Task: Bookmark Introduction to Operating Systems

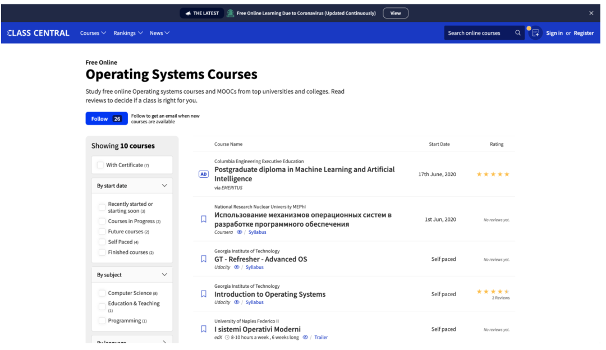Action: pyautogui.click(x=204, y=294)
